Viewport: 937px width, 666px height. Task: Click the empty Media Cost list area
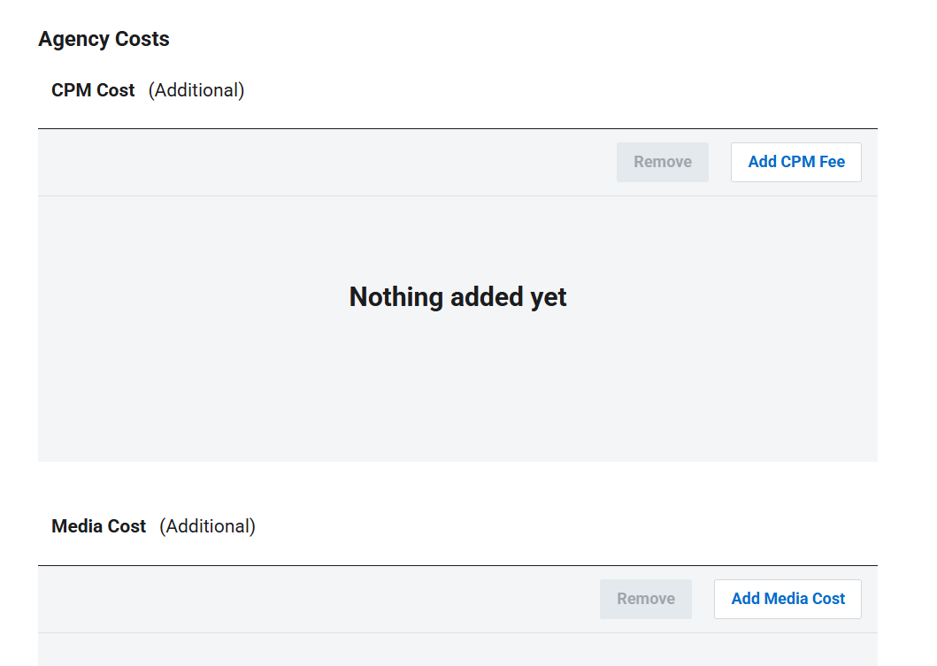(x=457, y=650)
